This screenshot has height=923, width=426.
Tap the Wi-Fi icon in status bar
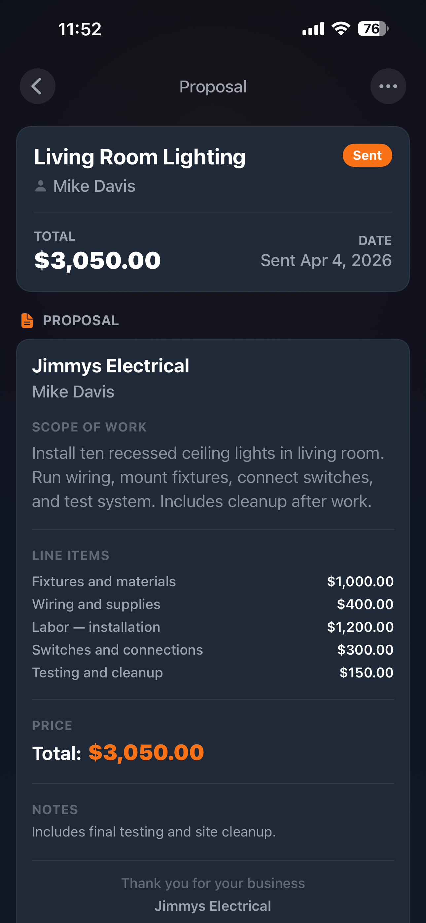341,29
